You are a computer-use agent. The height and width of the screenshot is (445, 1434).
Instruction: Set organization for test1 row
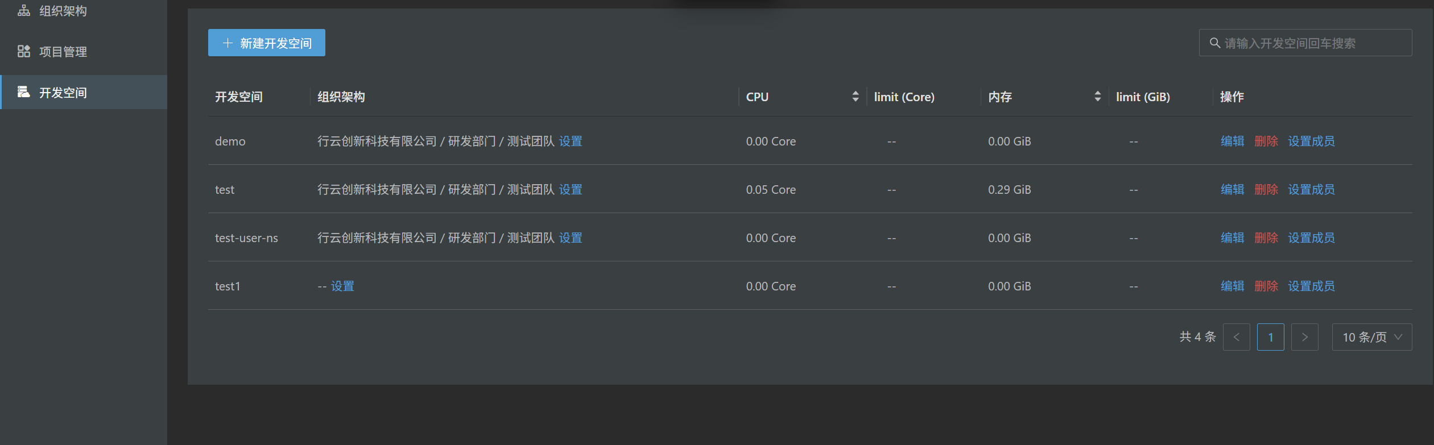[342, 286]
